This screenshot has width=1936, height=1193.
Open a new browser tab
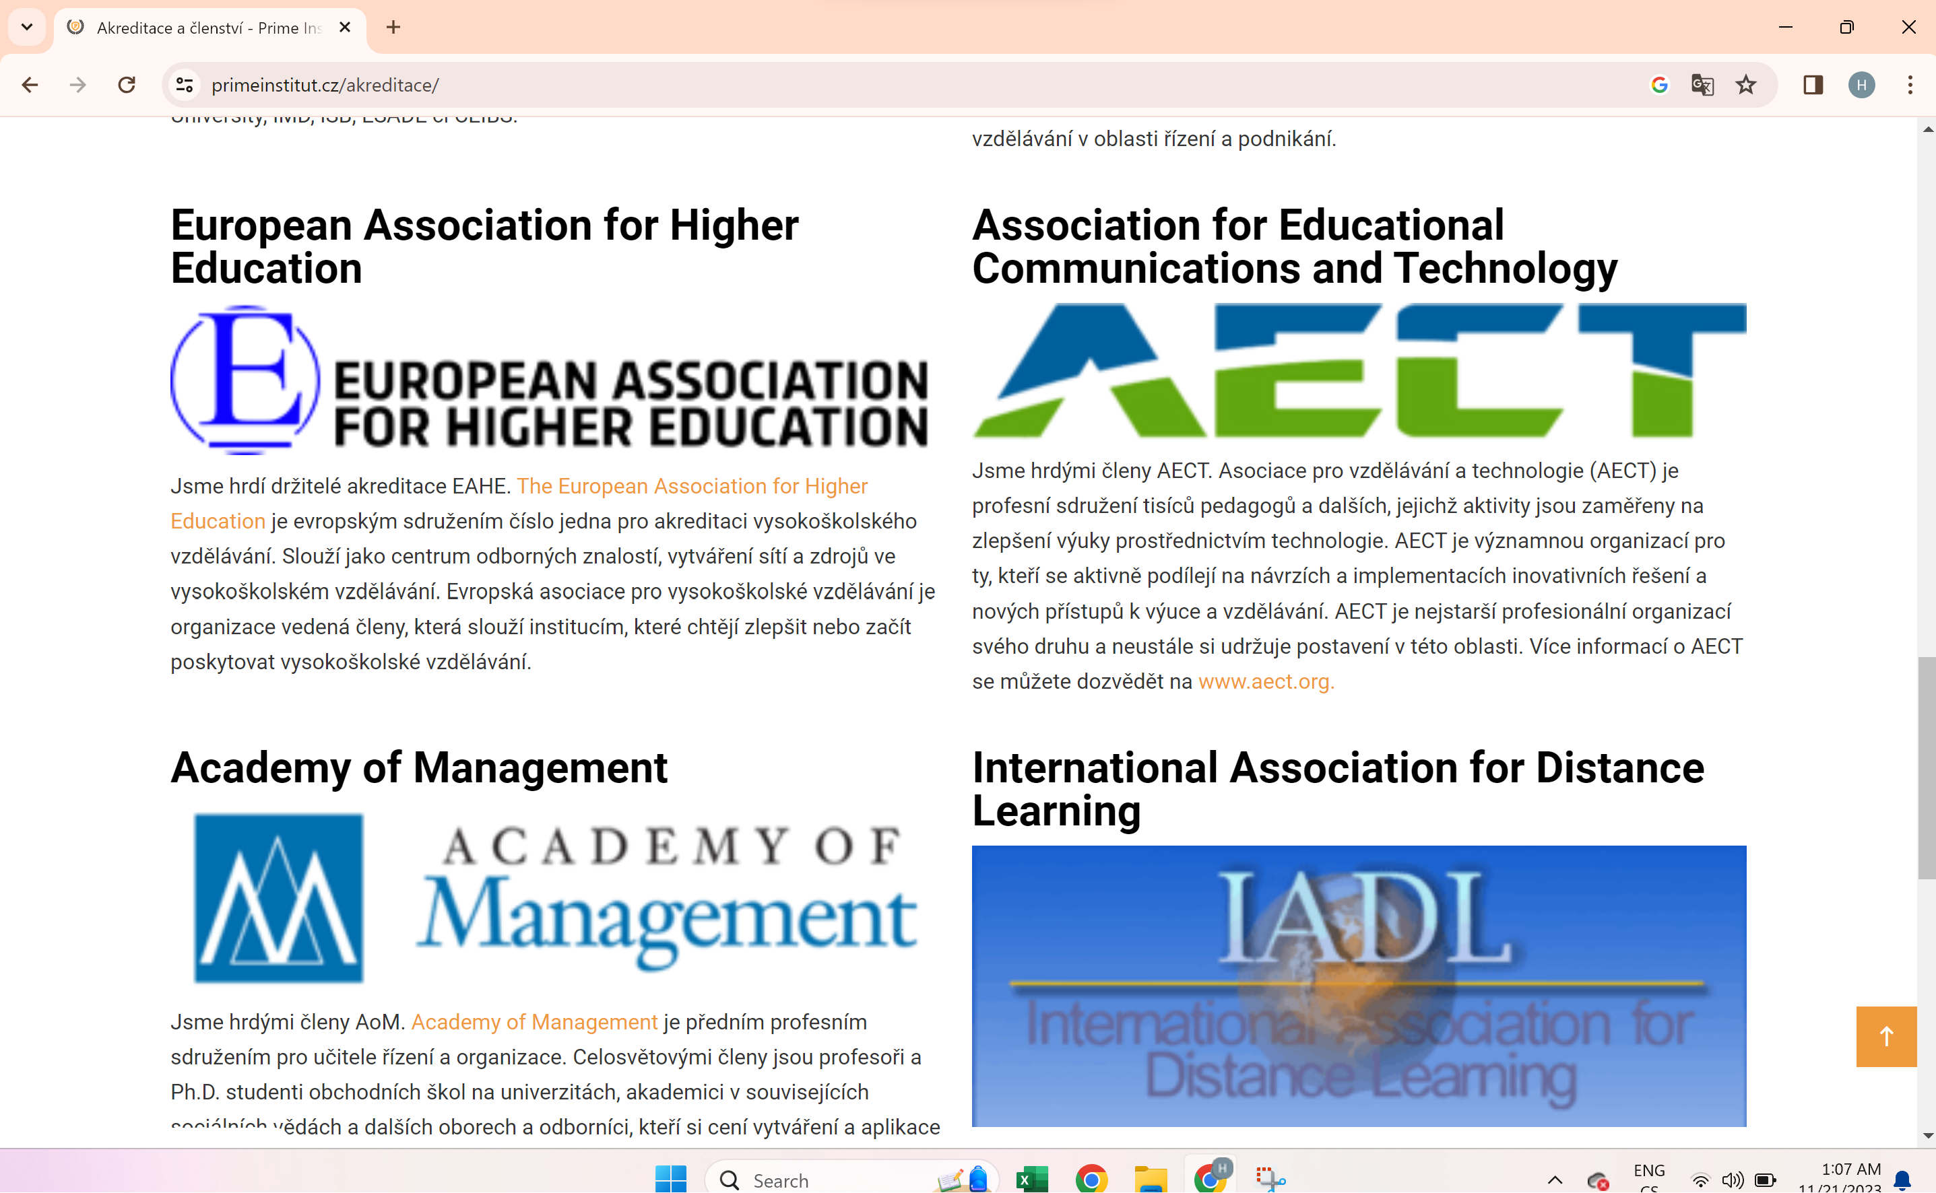point(393,28)
